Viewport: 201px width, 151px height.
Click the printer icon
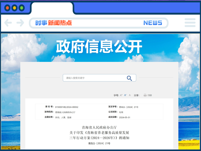145,95
